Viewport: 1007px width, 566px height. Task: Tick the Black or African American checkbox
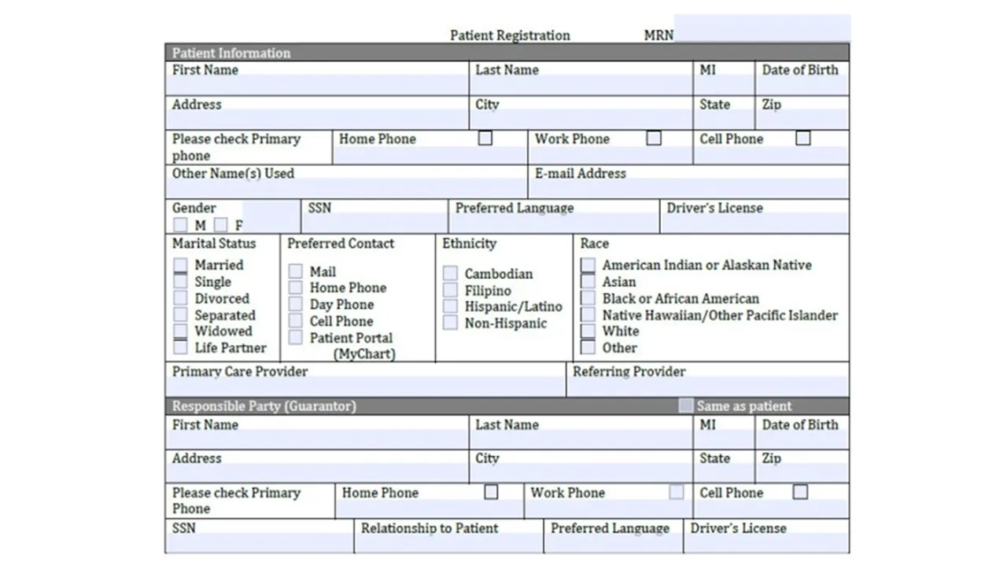(x=588, y=299)
